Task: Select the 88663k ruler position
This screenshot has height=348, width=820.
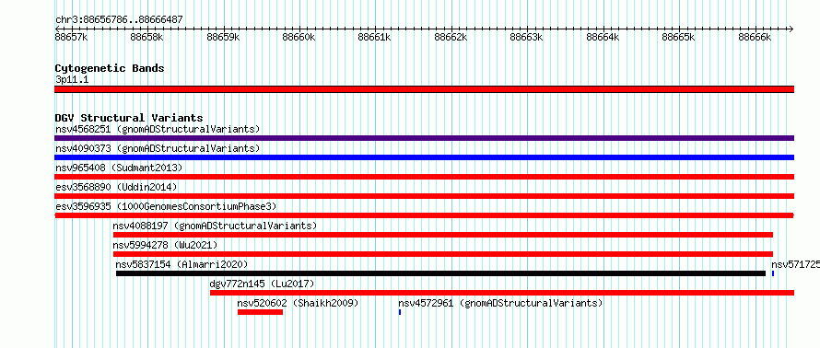Action: [x=527, y=37]
